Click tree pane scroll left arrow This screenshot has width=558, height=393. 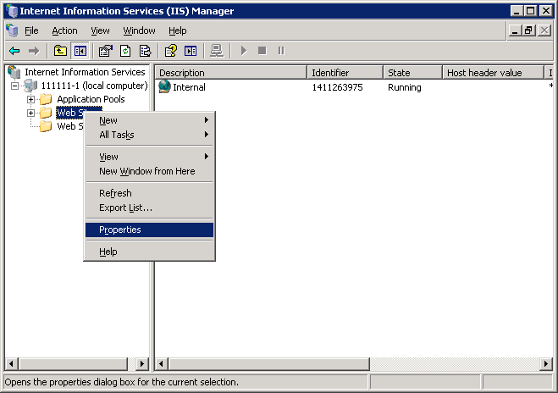pos(11,363)
